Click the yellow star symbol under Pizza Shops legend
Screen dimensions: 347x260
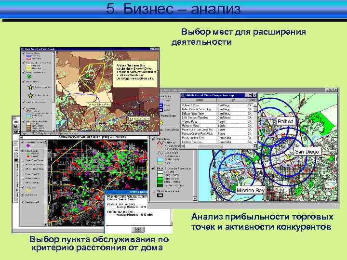pyautogui.click(x=161, y=122)
